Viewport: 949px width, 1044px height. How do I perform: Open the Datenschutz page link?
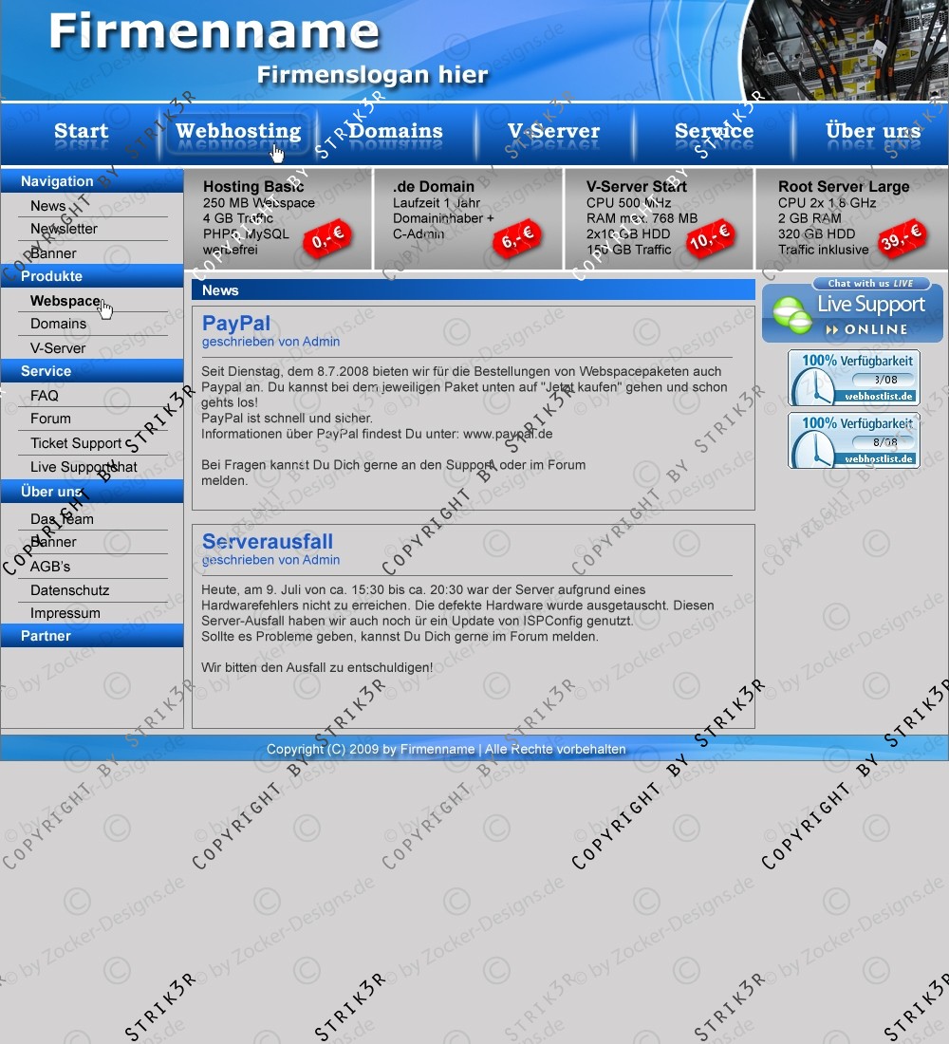point(69,590)
